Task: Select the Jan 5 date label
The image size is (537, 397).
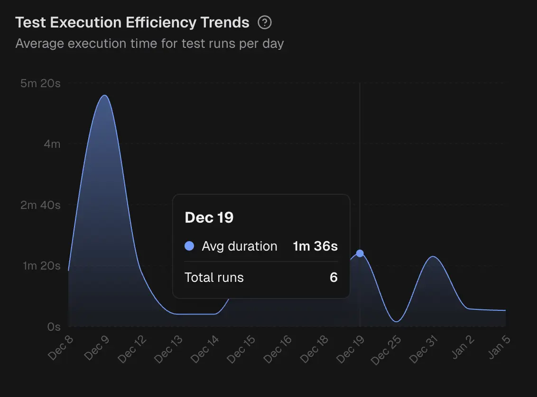Action: point(498,348)
